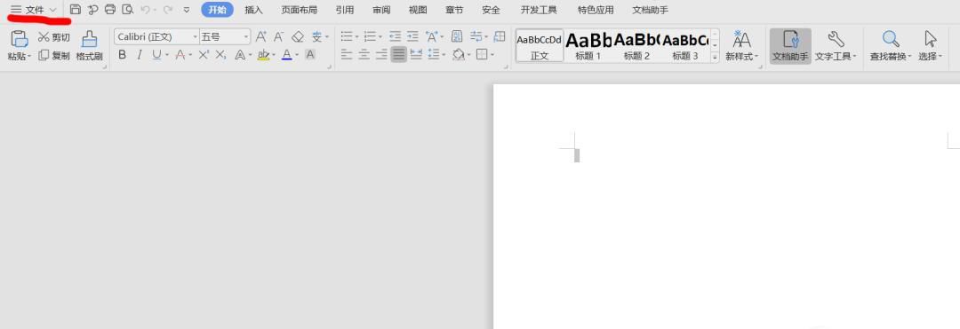This screenshot has height=329, width=960.
Task: Toggle Justify alignment button
Action: (398, 55)
